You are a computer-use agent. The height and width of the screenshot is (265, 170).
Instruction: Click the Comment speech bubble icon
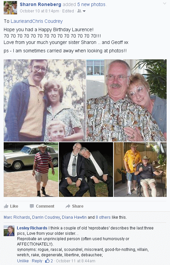pyautogui.click(x=32, y=206)
